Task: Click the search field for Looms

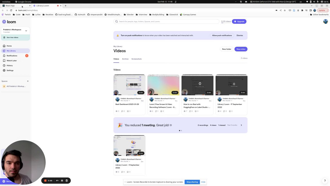Action: (166, 21)
